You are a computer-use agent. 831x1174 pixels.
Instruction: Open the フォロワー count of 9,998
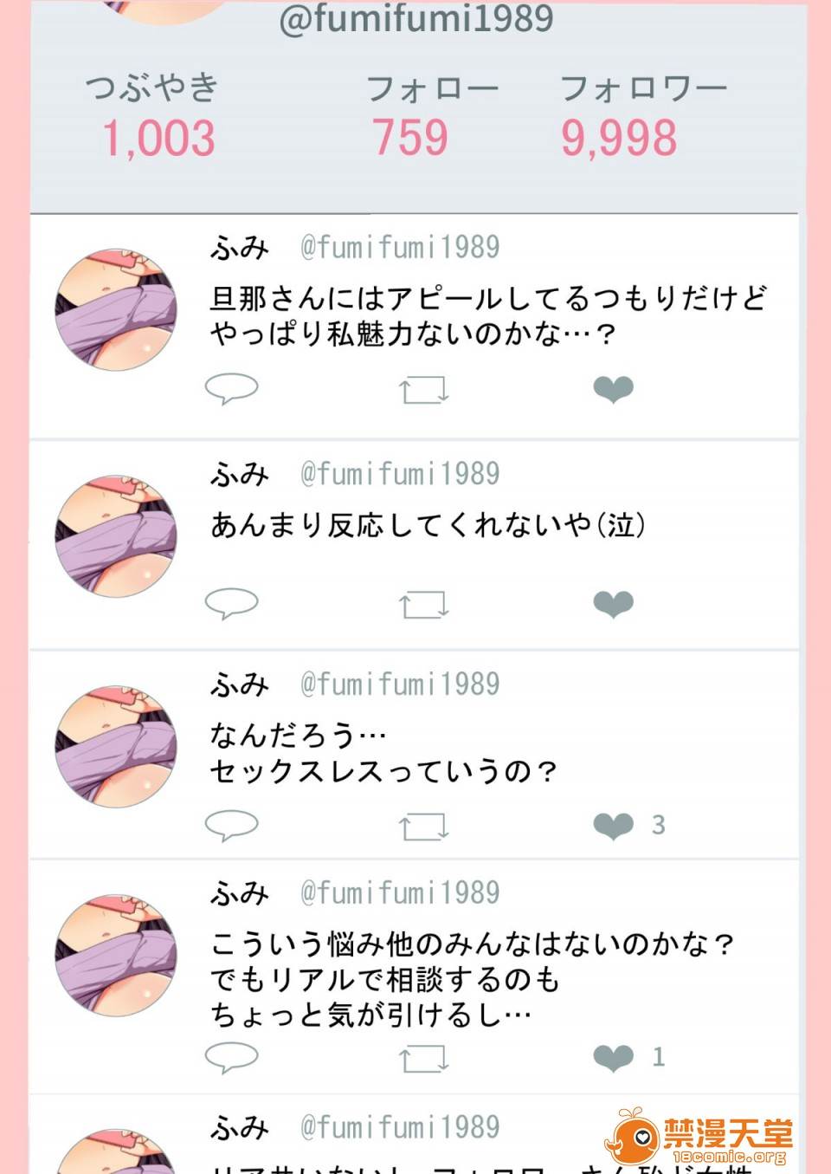coord(619,138)
